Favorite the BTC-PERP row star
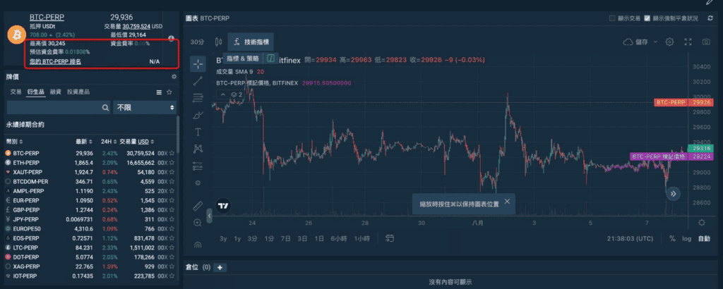Screen dimensions: 723x289 pyautogui.click(x=172, y=153)
